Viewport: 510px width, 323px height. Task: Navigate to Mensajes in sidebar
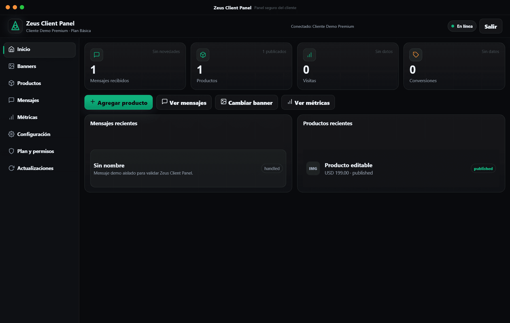(40, 100)
